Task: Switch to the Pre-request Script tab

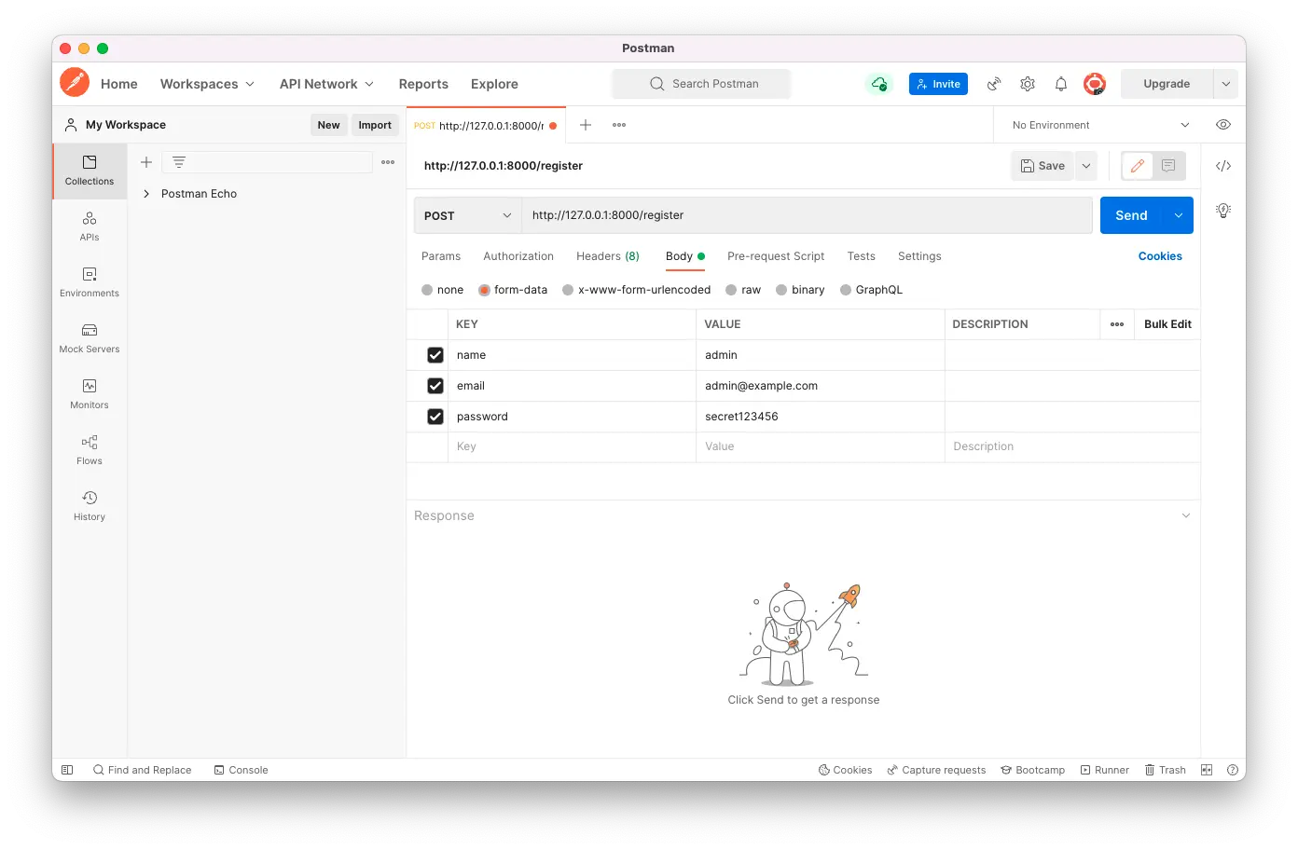Action: (x=775, y=256)
